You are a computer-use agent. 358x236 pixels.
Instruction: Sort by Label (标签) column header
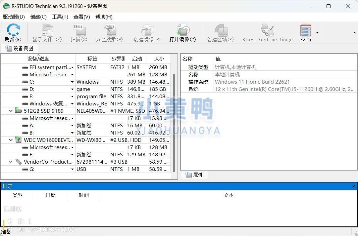(92, 59)
